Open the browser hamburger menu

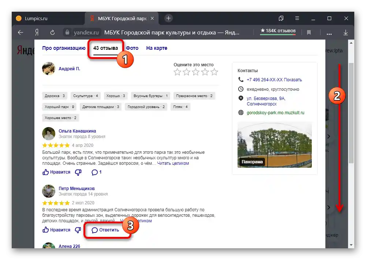click(297, 18)
